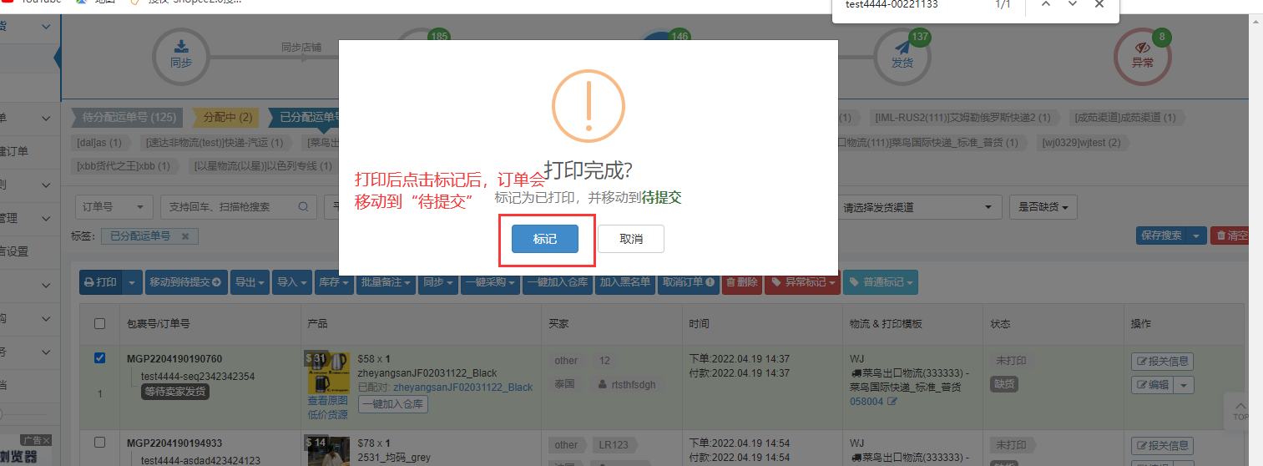Click the TOP back-to-top button
Viewport: 1263px width, 466px height.
click(x=1240, y=411)
